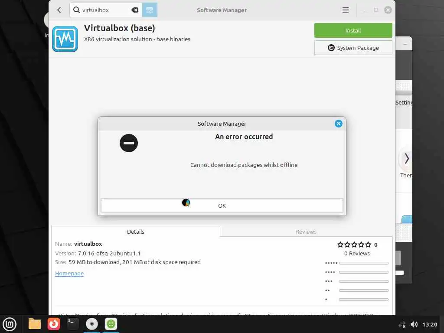This screenshot has height=333, width=444.
Task: Close the Software Manager main window
Action: pyautogui.click(x=388, y=10)
